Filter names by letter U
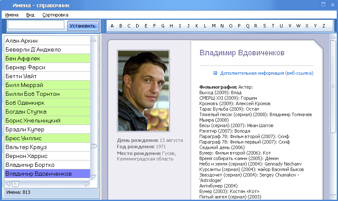The image size is (338, 201). [x=281, y=26]
